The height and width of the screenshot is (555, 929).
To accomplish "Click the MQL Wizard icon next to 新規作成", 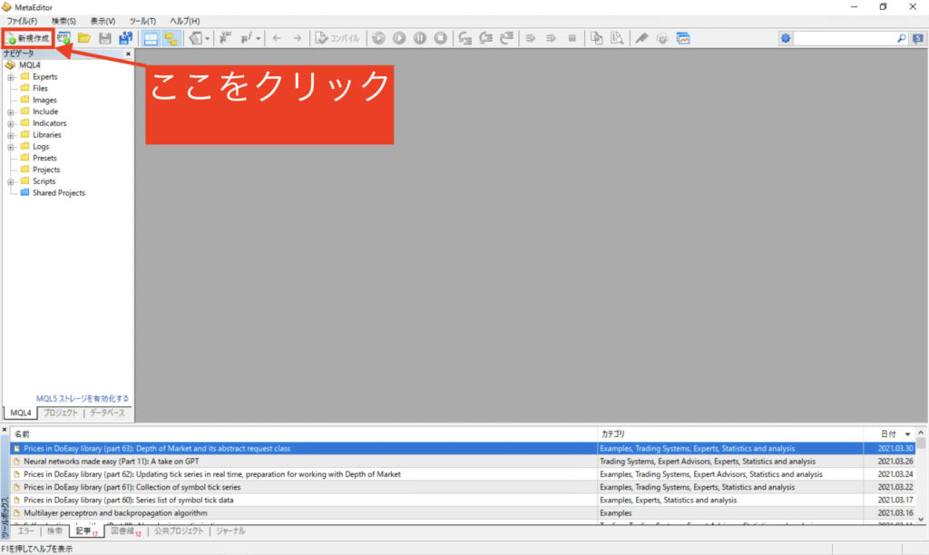I will coord(64,38).
